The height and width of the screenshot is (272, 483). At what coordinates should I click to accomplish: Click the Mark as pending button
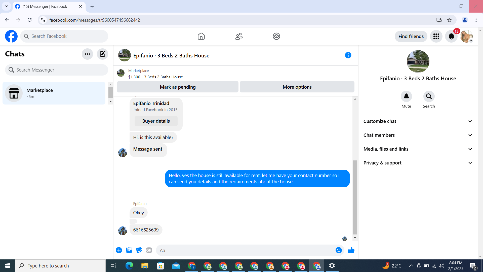point(178,87)
